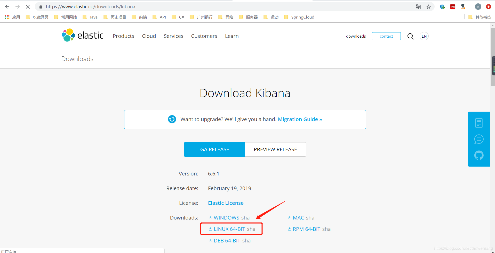Open the API bookmark folder

[x=159, y=17]
